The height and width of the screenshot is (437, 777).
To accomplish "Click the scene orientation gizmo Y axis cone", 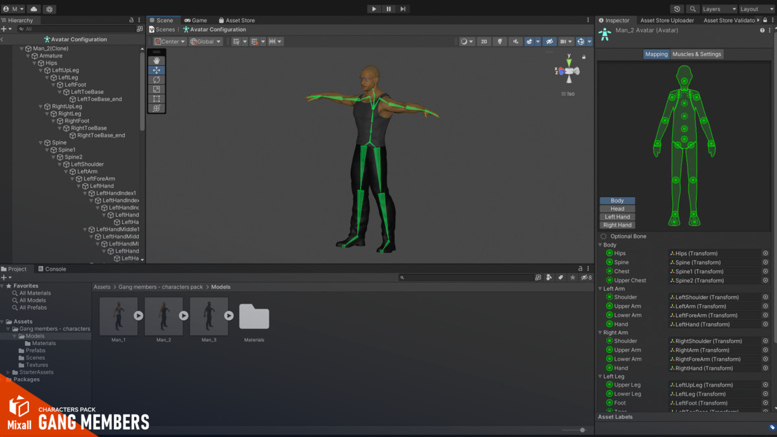I will click(x=569, y=62).
